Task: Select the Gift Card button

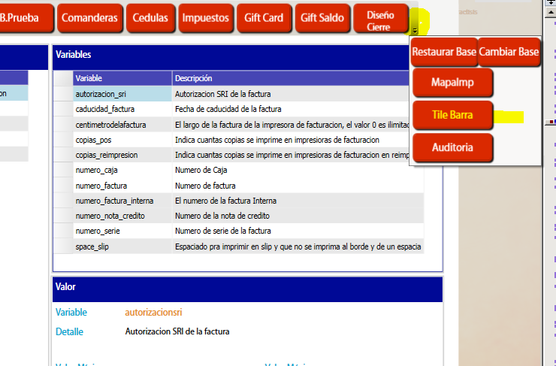Action: [x=264, y=18]
